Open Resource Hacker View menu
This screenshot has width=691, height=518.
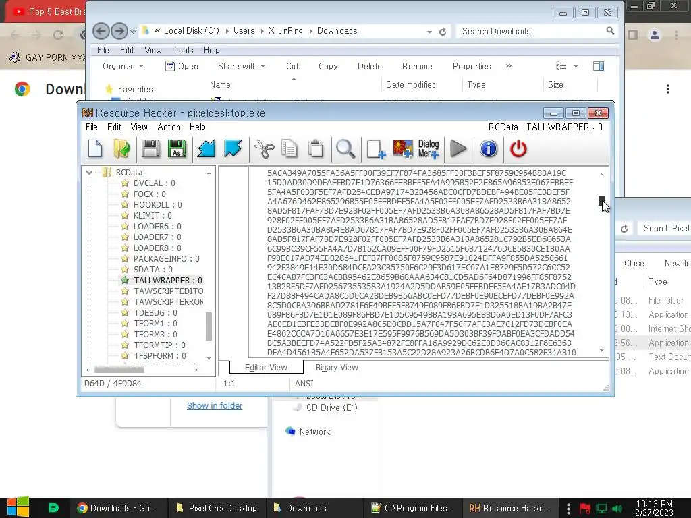(139, 127)
